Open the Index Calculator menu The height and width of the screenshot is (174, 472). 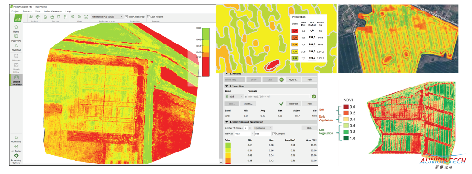point(53,11)
